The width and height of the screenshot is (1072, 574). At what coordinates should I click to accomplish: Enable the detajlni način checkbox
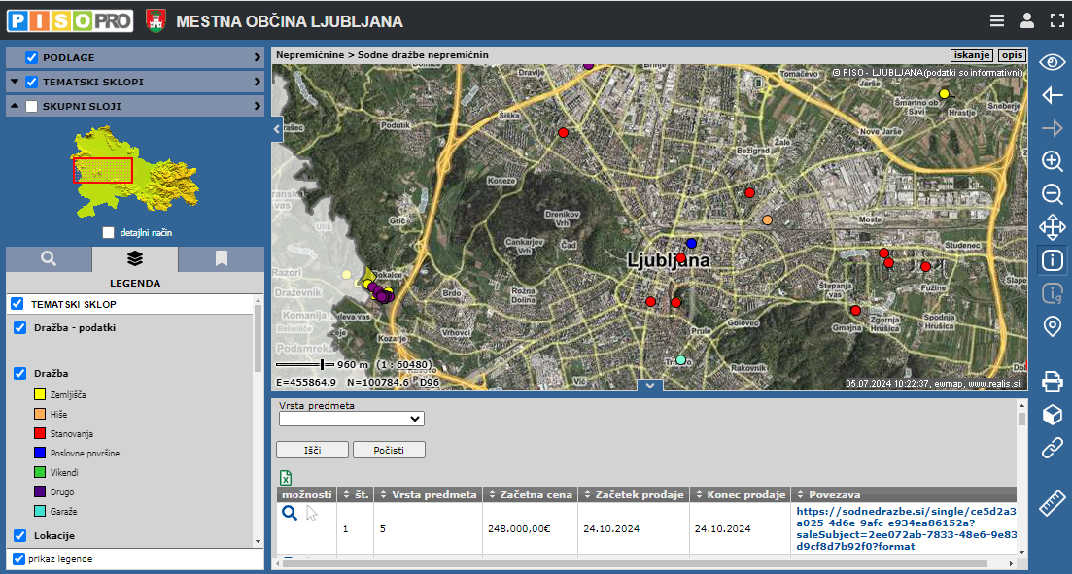click(108, 233)
